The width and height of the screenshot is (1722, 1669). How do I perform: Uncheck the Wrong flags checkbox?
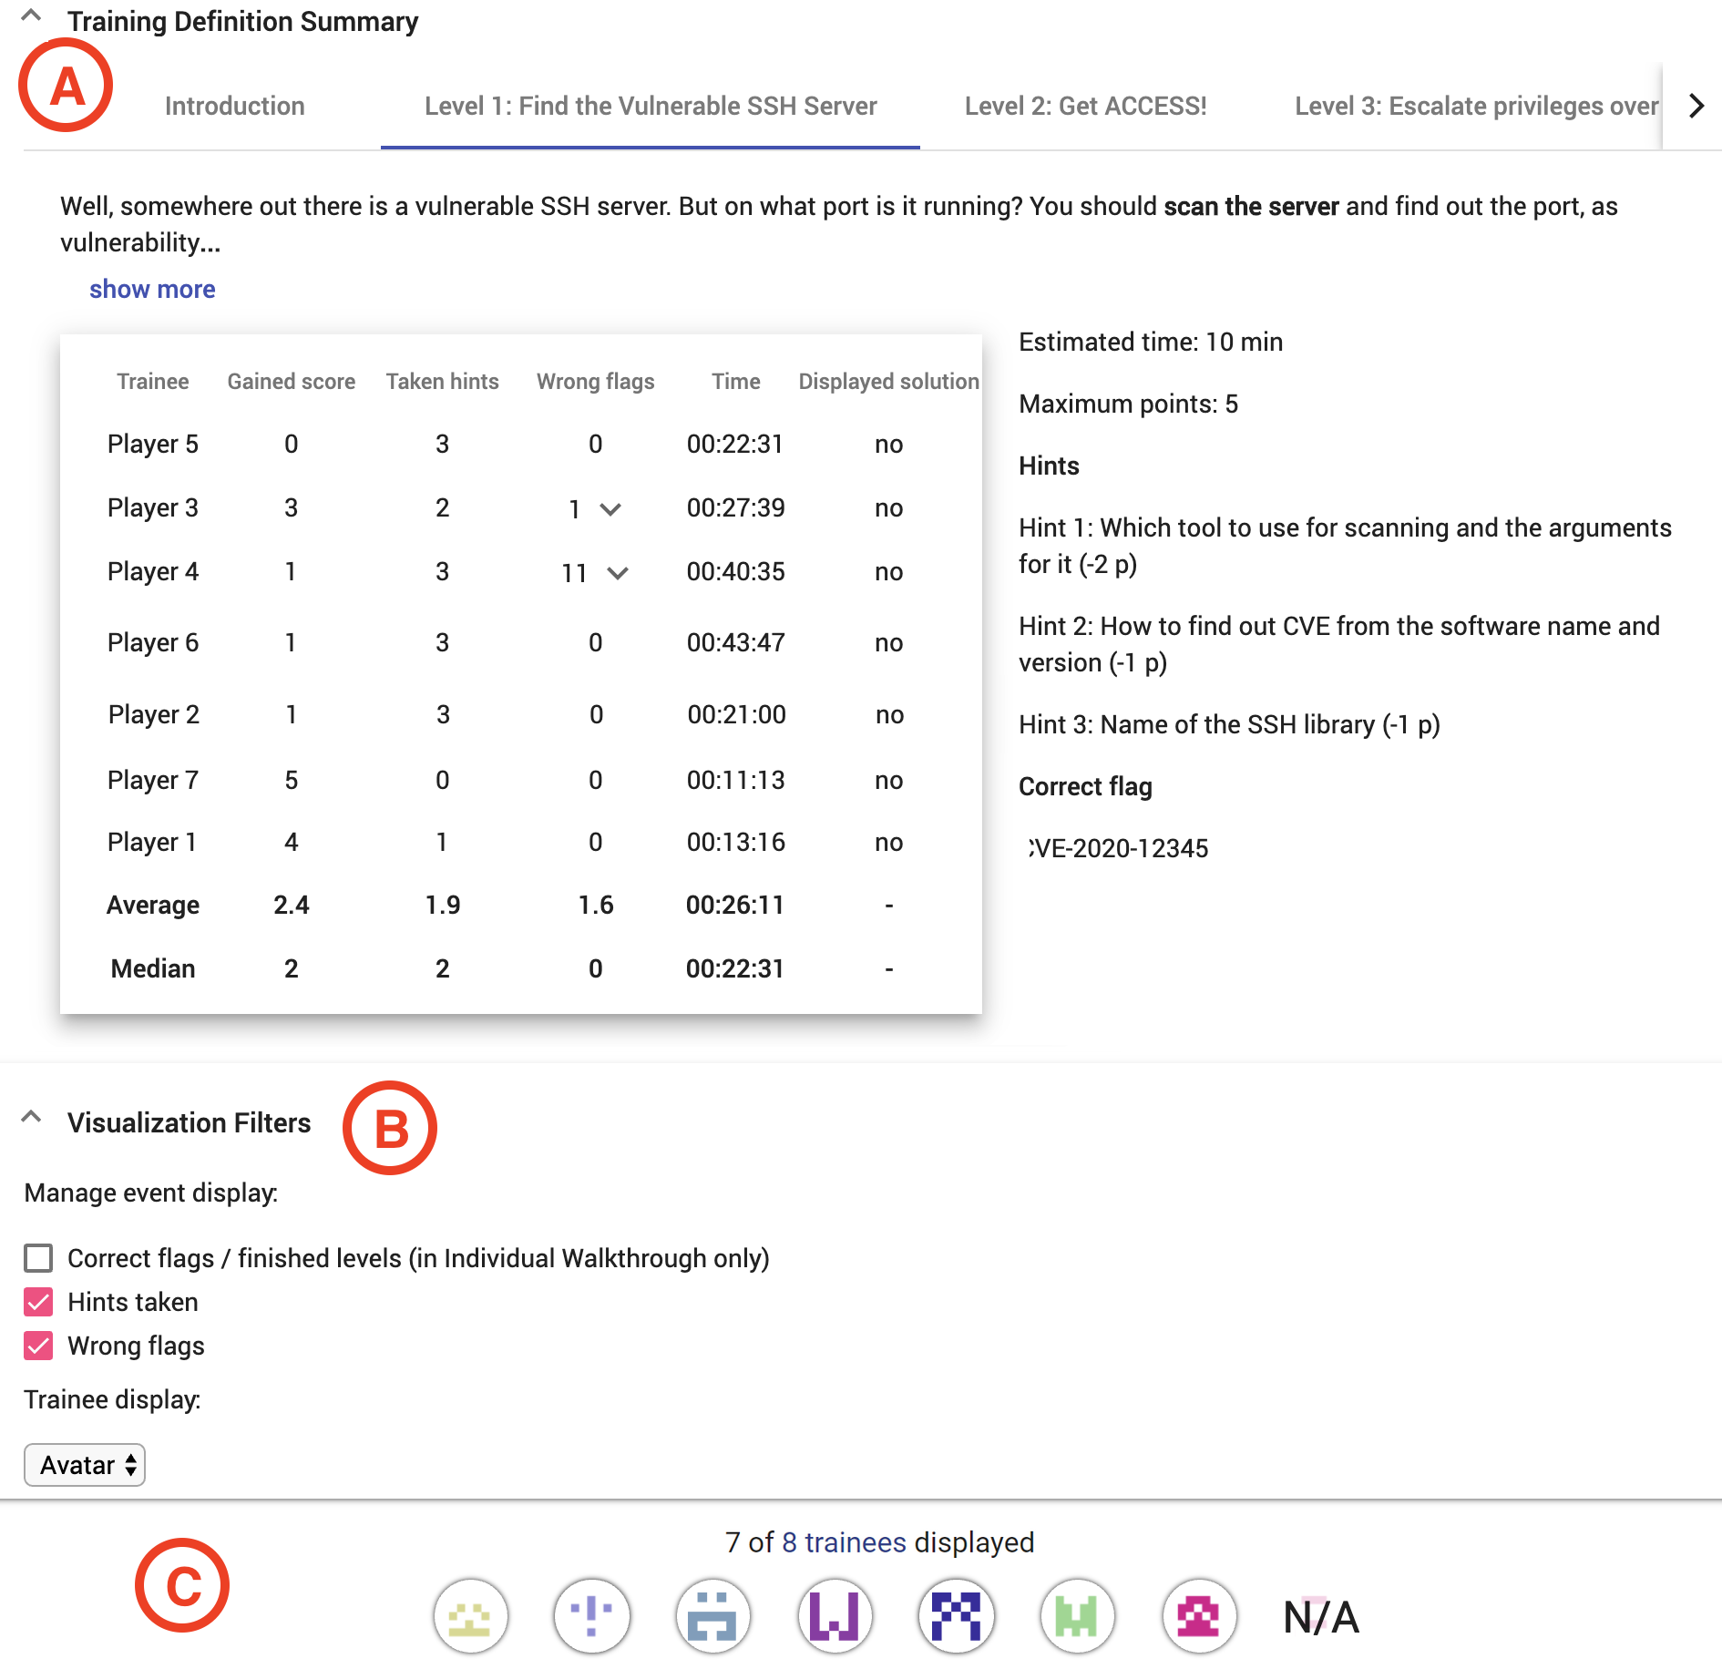click(x=38, y=1346)
